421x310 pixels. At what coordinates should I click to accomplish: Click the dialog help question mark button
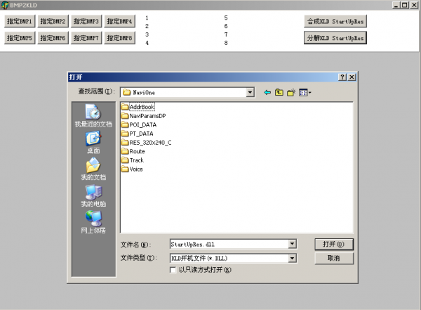[x=342, y=77]
